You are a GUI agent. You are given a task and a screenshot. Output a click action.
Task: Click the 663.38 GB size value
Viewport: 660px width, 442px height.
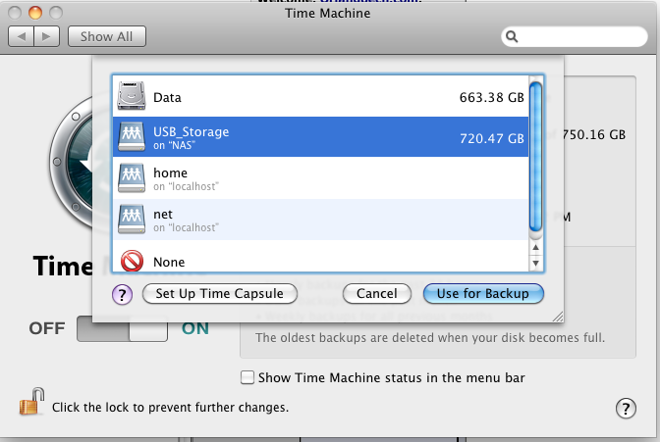click(492, 97)
